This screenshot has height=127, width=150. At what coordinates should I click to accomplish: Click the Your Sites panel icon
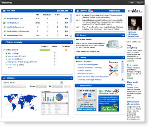4,11
